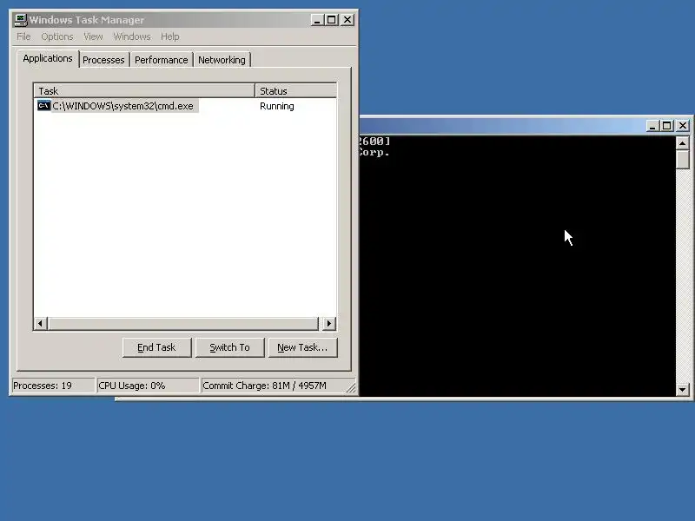Minimize the Windows Task Manager window

pos(317,20)
